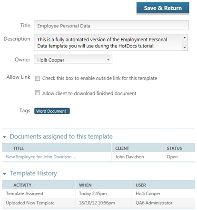The width and height of the screenshot is (197, 210).
Task: Sort history by USER column header
Action: click(x=141, y=185)
